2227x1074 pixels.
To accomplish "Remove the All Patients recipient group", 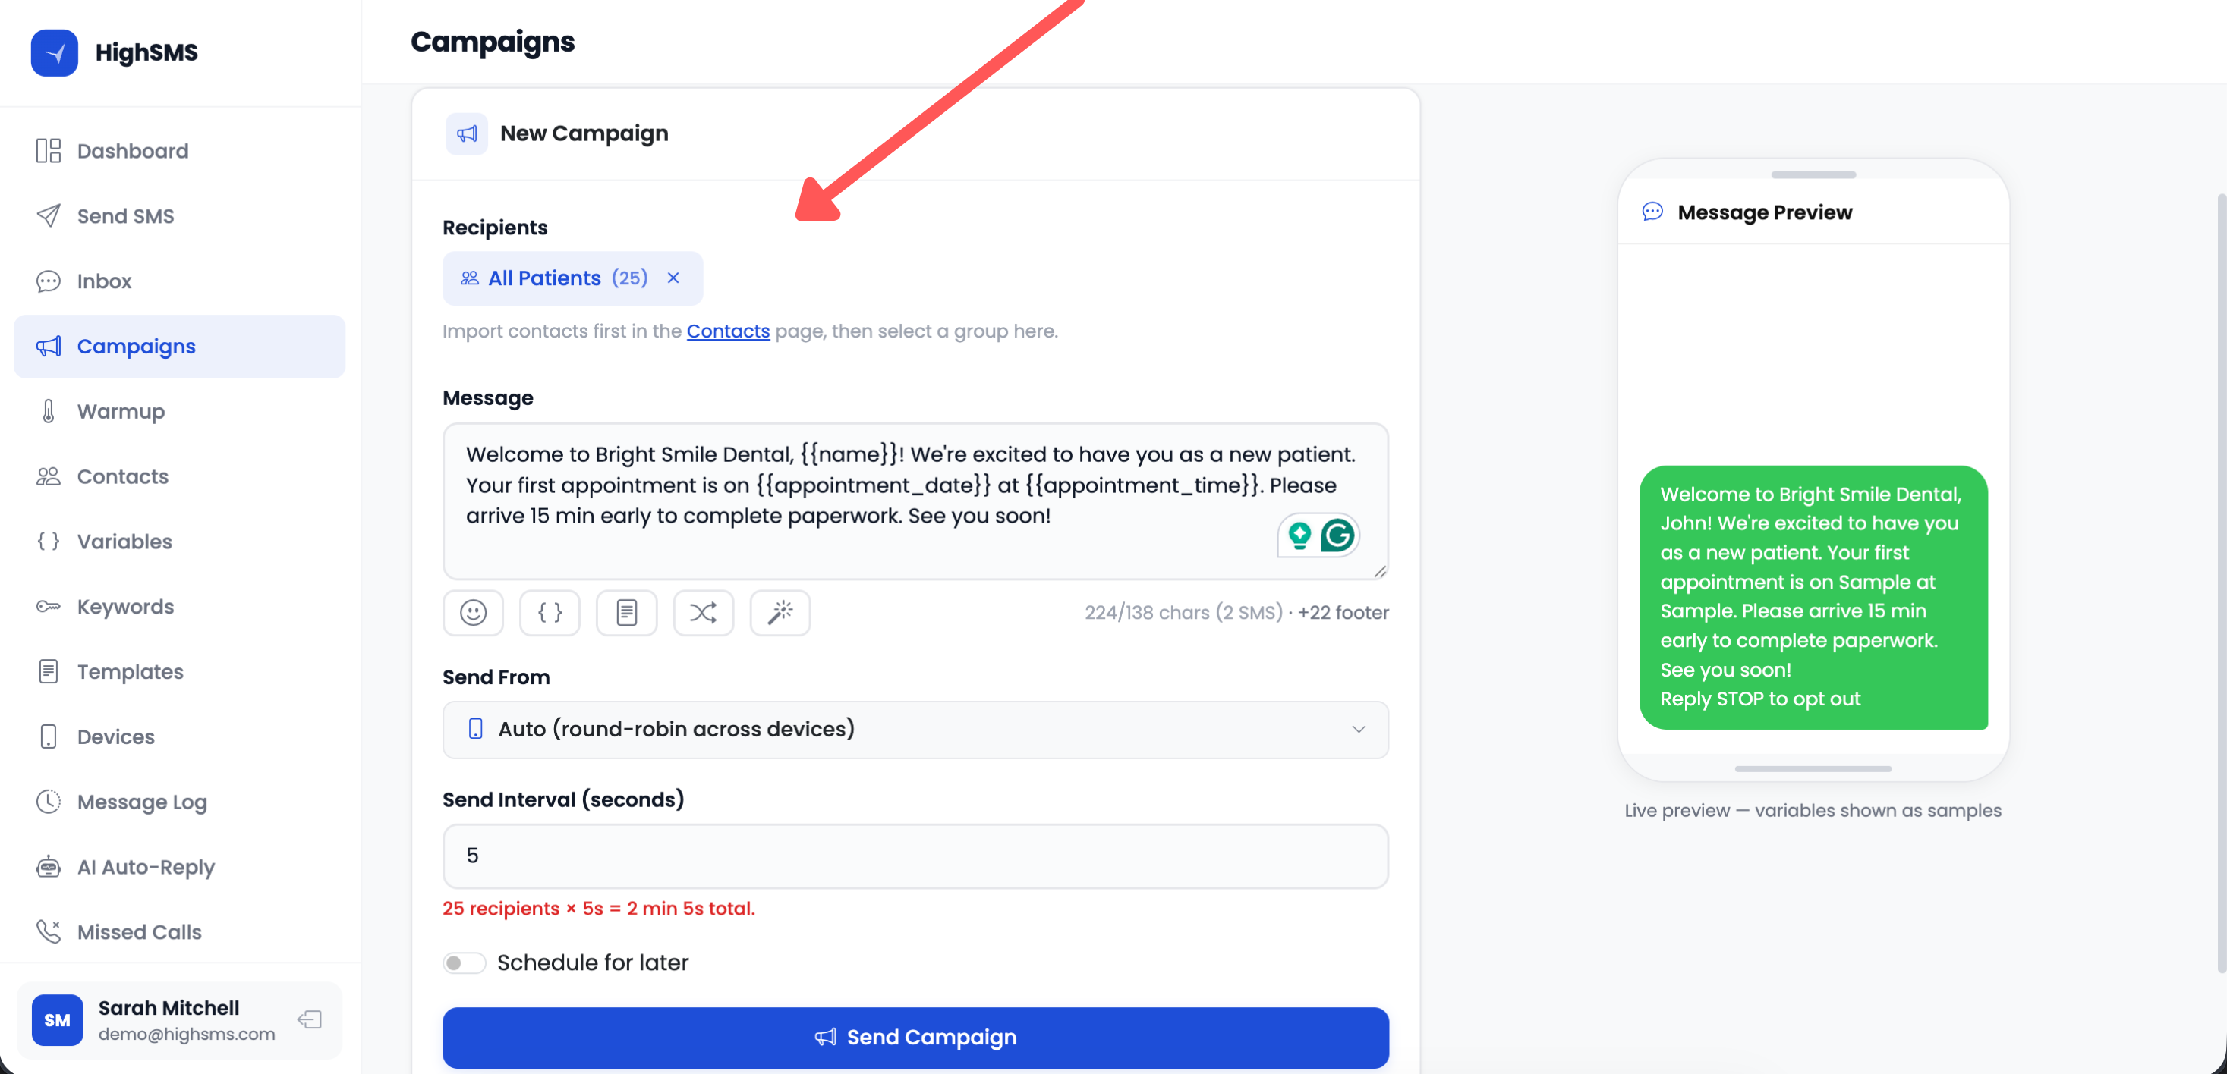I will (673, 278).
